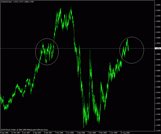This screenshot has height=134, width=161.
Task: Click the current price label 1.4764
Action: pyautogui.click(x=158, y=48)
